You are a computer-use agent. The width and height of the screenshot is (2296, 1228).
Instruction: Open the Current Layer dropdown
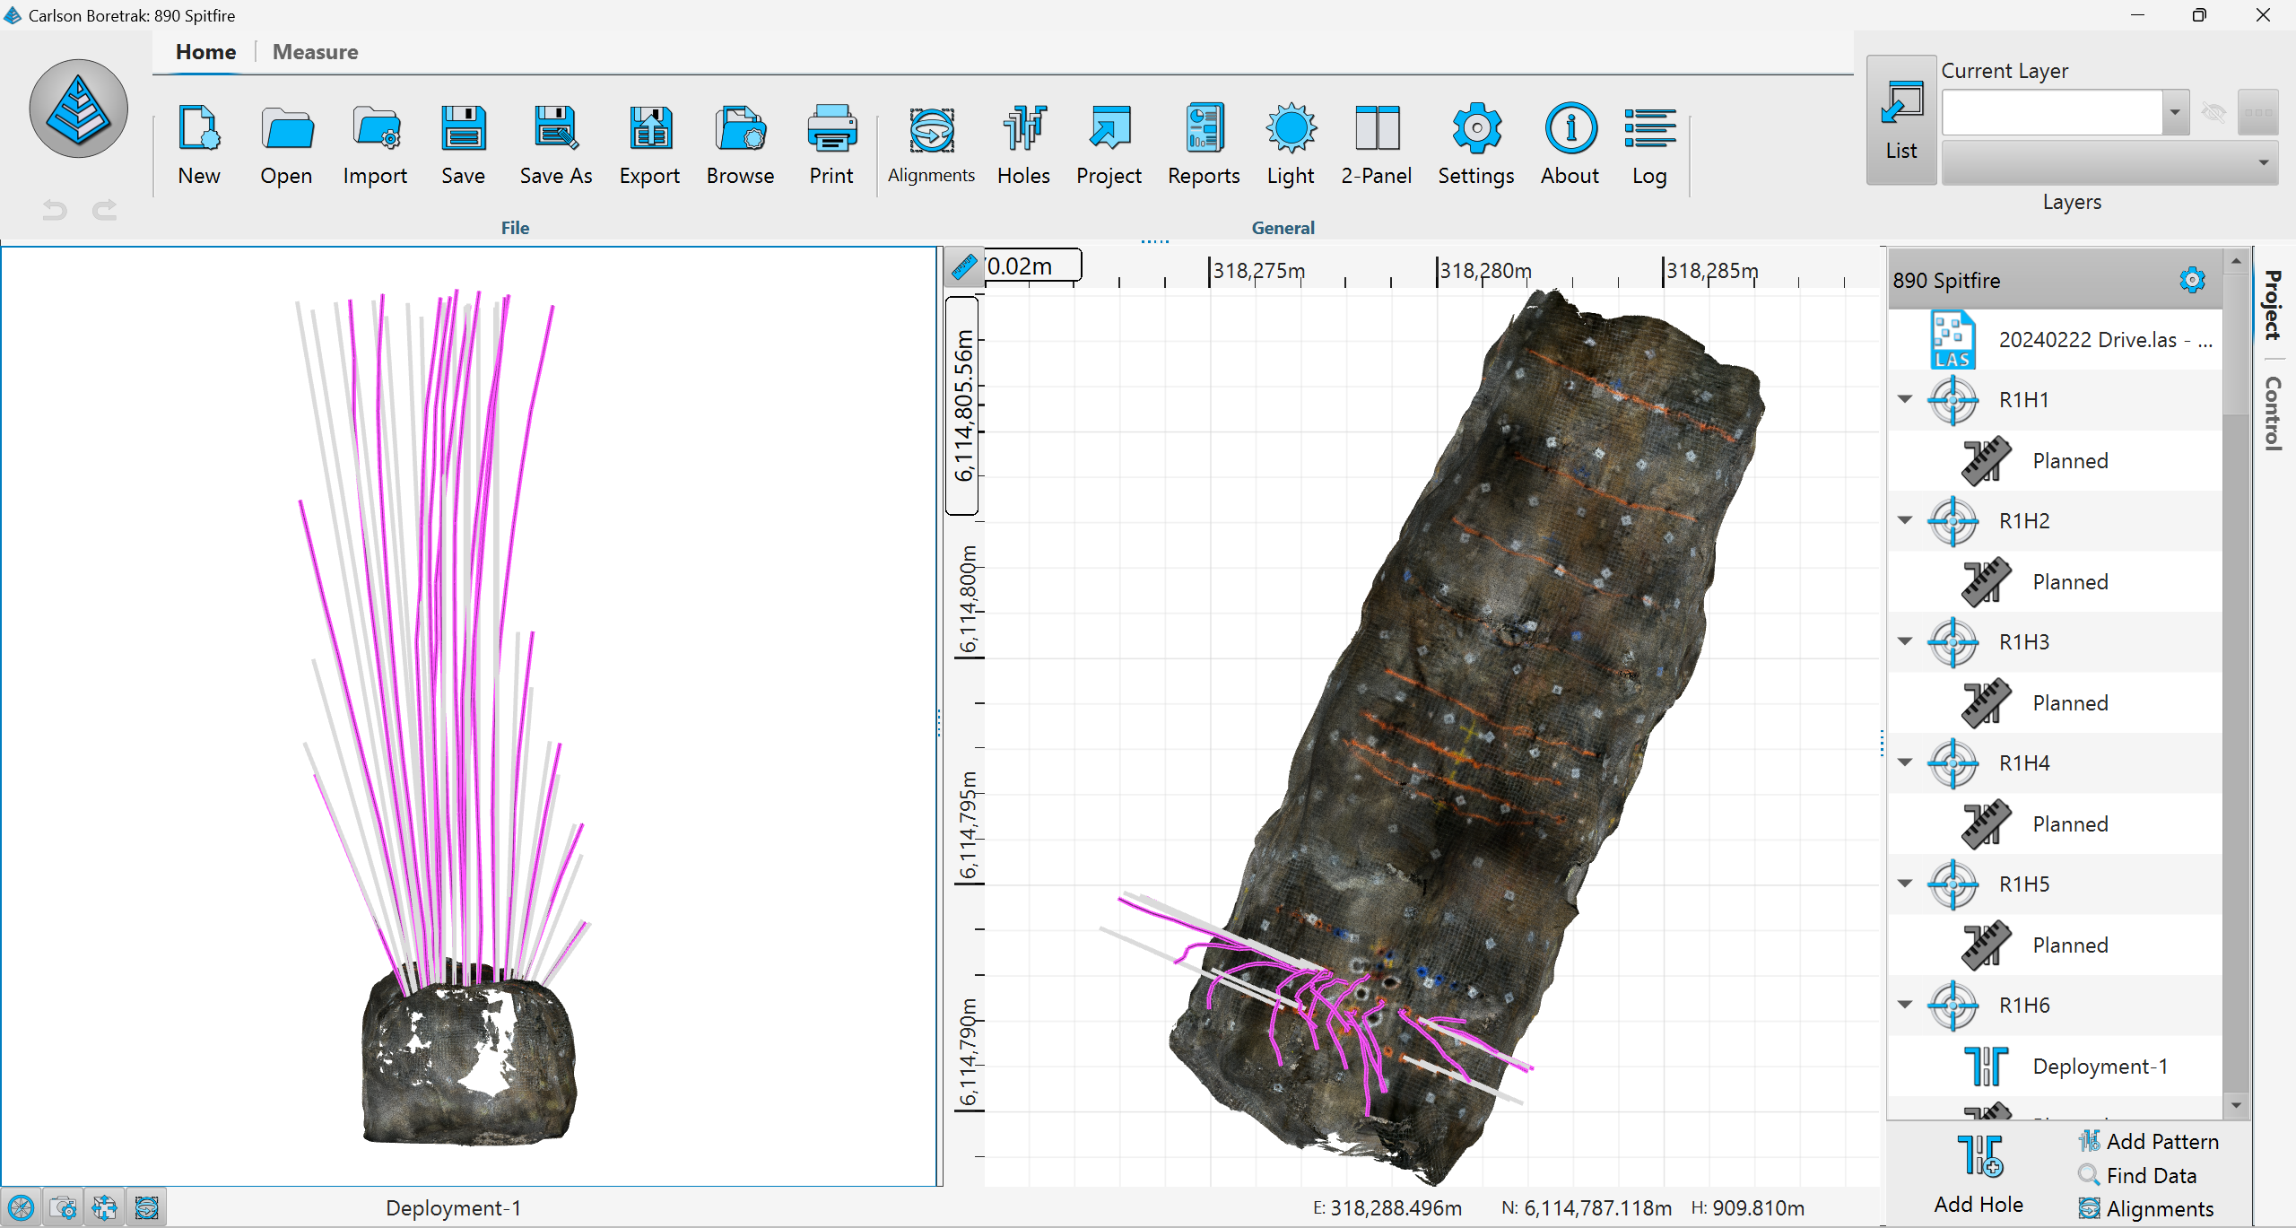point(2174,113)
